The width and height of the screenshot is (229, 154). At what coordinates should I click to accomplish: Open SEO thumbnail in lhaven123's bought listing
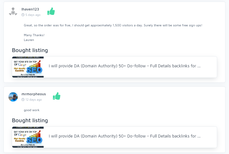[28, 67]
